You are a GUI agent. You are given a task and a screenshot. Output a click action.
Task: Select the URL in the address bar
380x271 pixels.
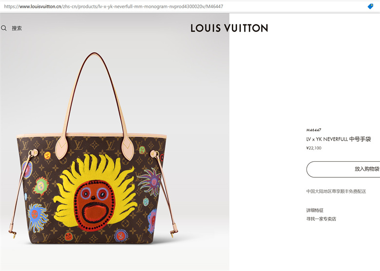pyautogui.click(x=114, y=6)
